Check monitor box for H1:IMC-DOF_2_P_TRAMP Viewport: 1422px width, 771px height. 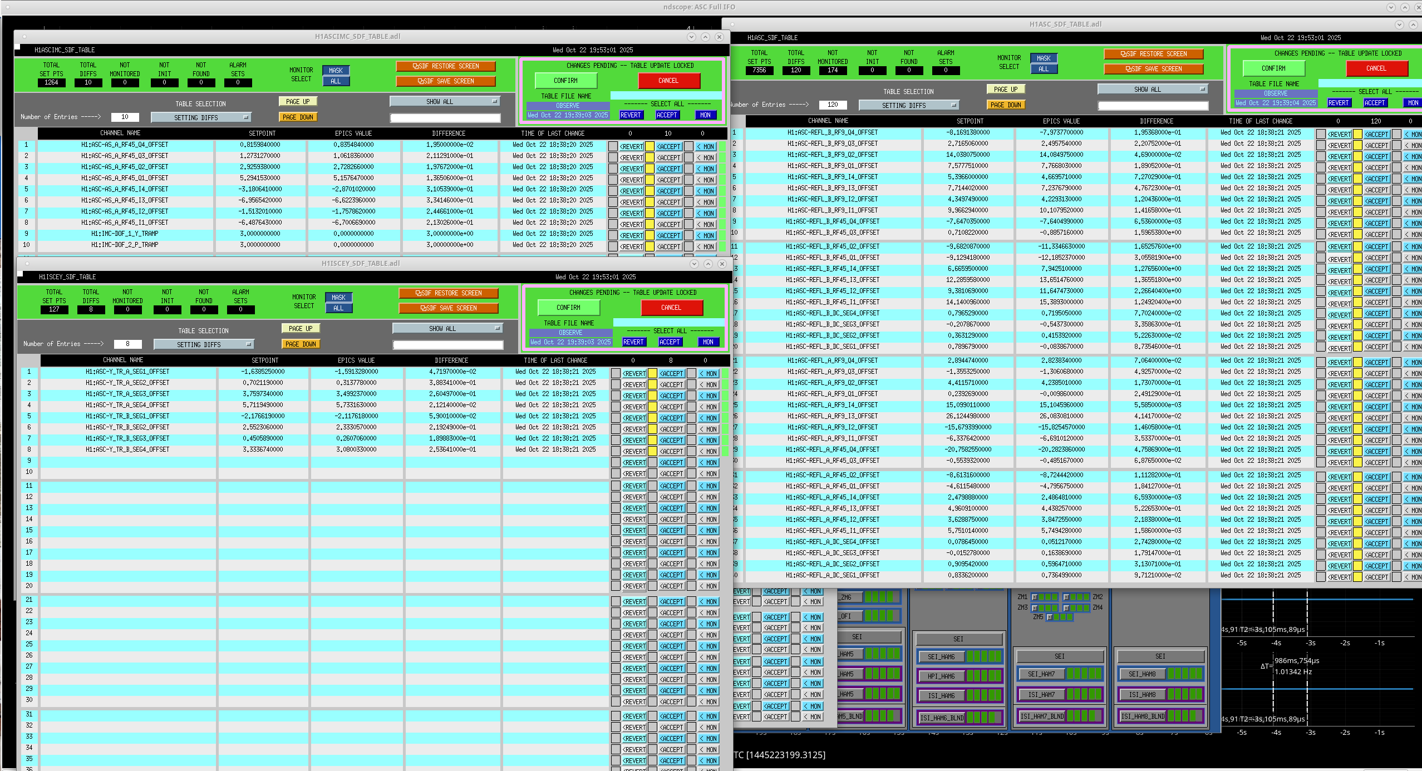click(688, 247)
